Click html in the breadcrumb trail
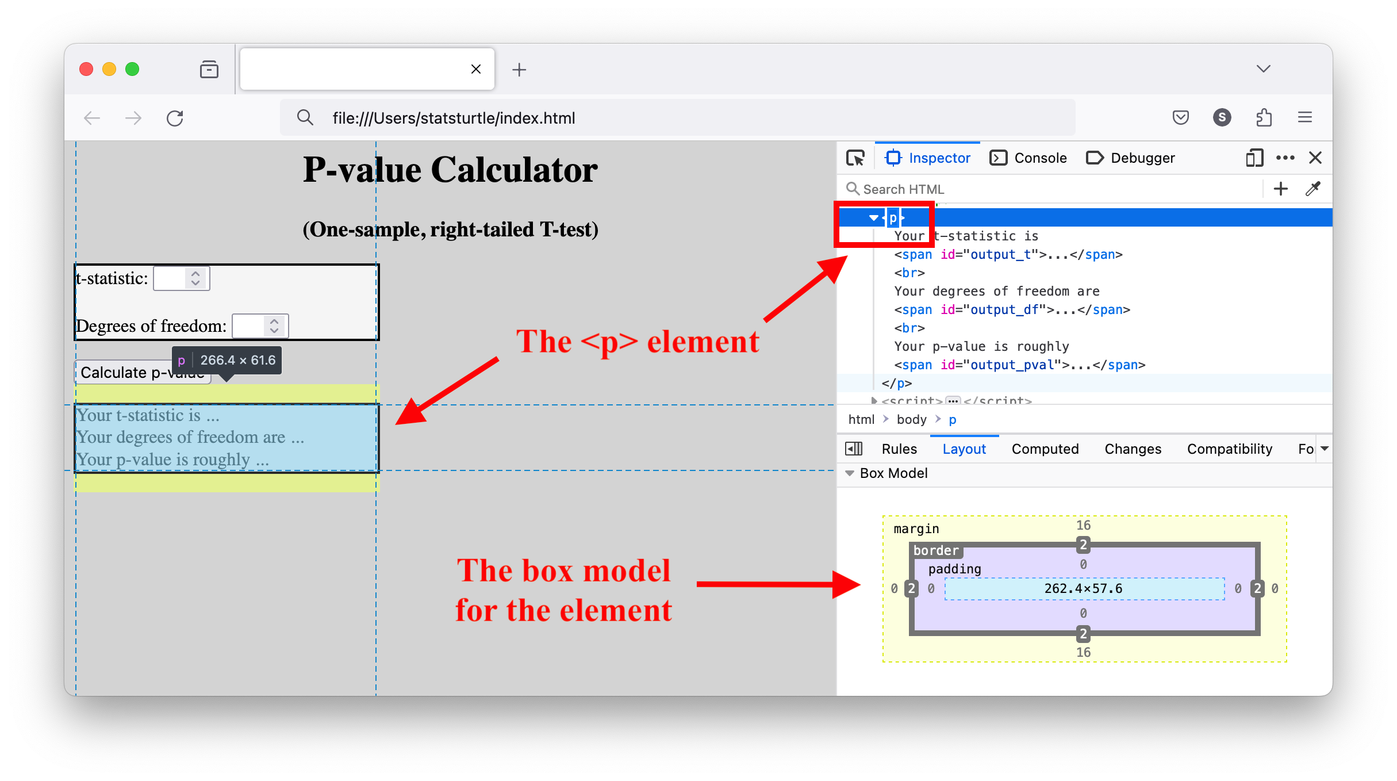 click(861, 420)
